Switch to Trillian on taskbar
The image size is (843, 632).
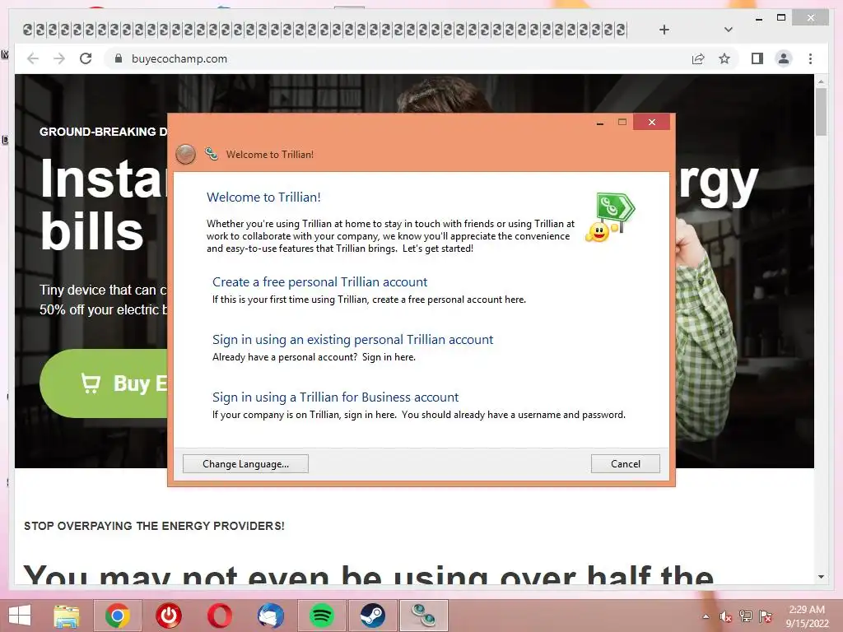click(x=424, y=616)
